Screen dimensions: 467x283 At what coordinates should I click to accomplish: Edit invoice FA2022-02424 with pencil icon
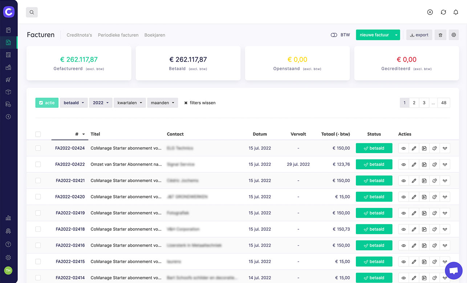pos(414,148)
